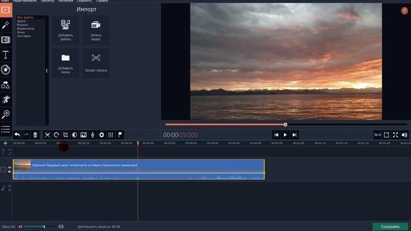The width and height of the screenshot is (411, 231).
Task: Undo the last action
Action: [x=17, y=135]
